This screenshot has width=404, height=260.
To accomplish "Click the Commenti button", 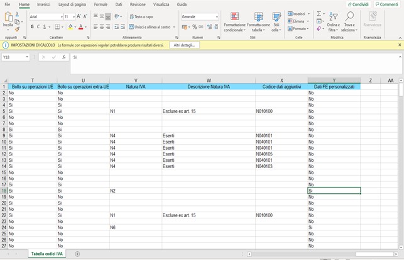I will pyautogui.click(x=387, y=4).
